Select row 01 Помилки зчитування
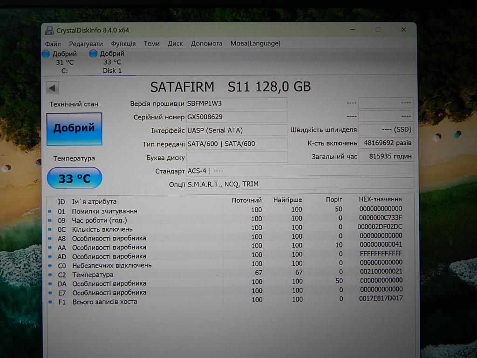This screenshot has width=477, height=358. click(225, 211)
